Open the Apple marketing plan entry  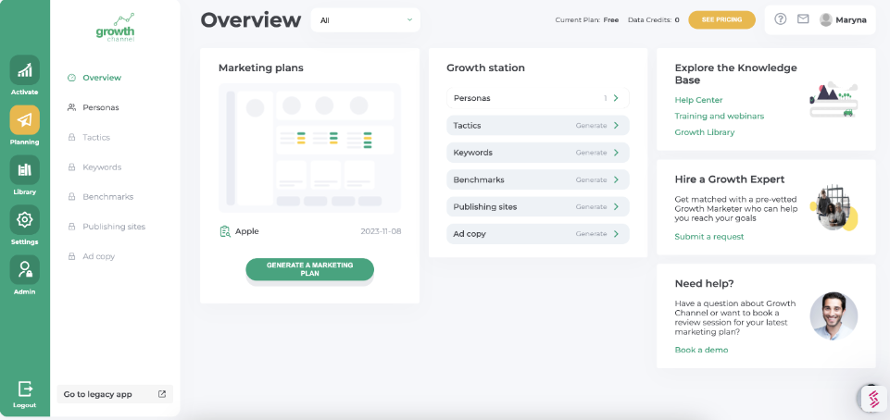pos(247,231)
